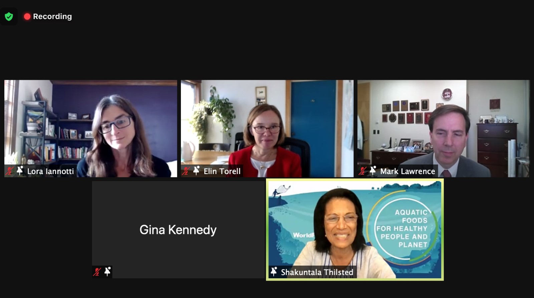
Task: Click the pin icon beside Elin Torell
Action: [x=197, y=171]
